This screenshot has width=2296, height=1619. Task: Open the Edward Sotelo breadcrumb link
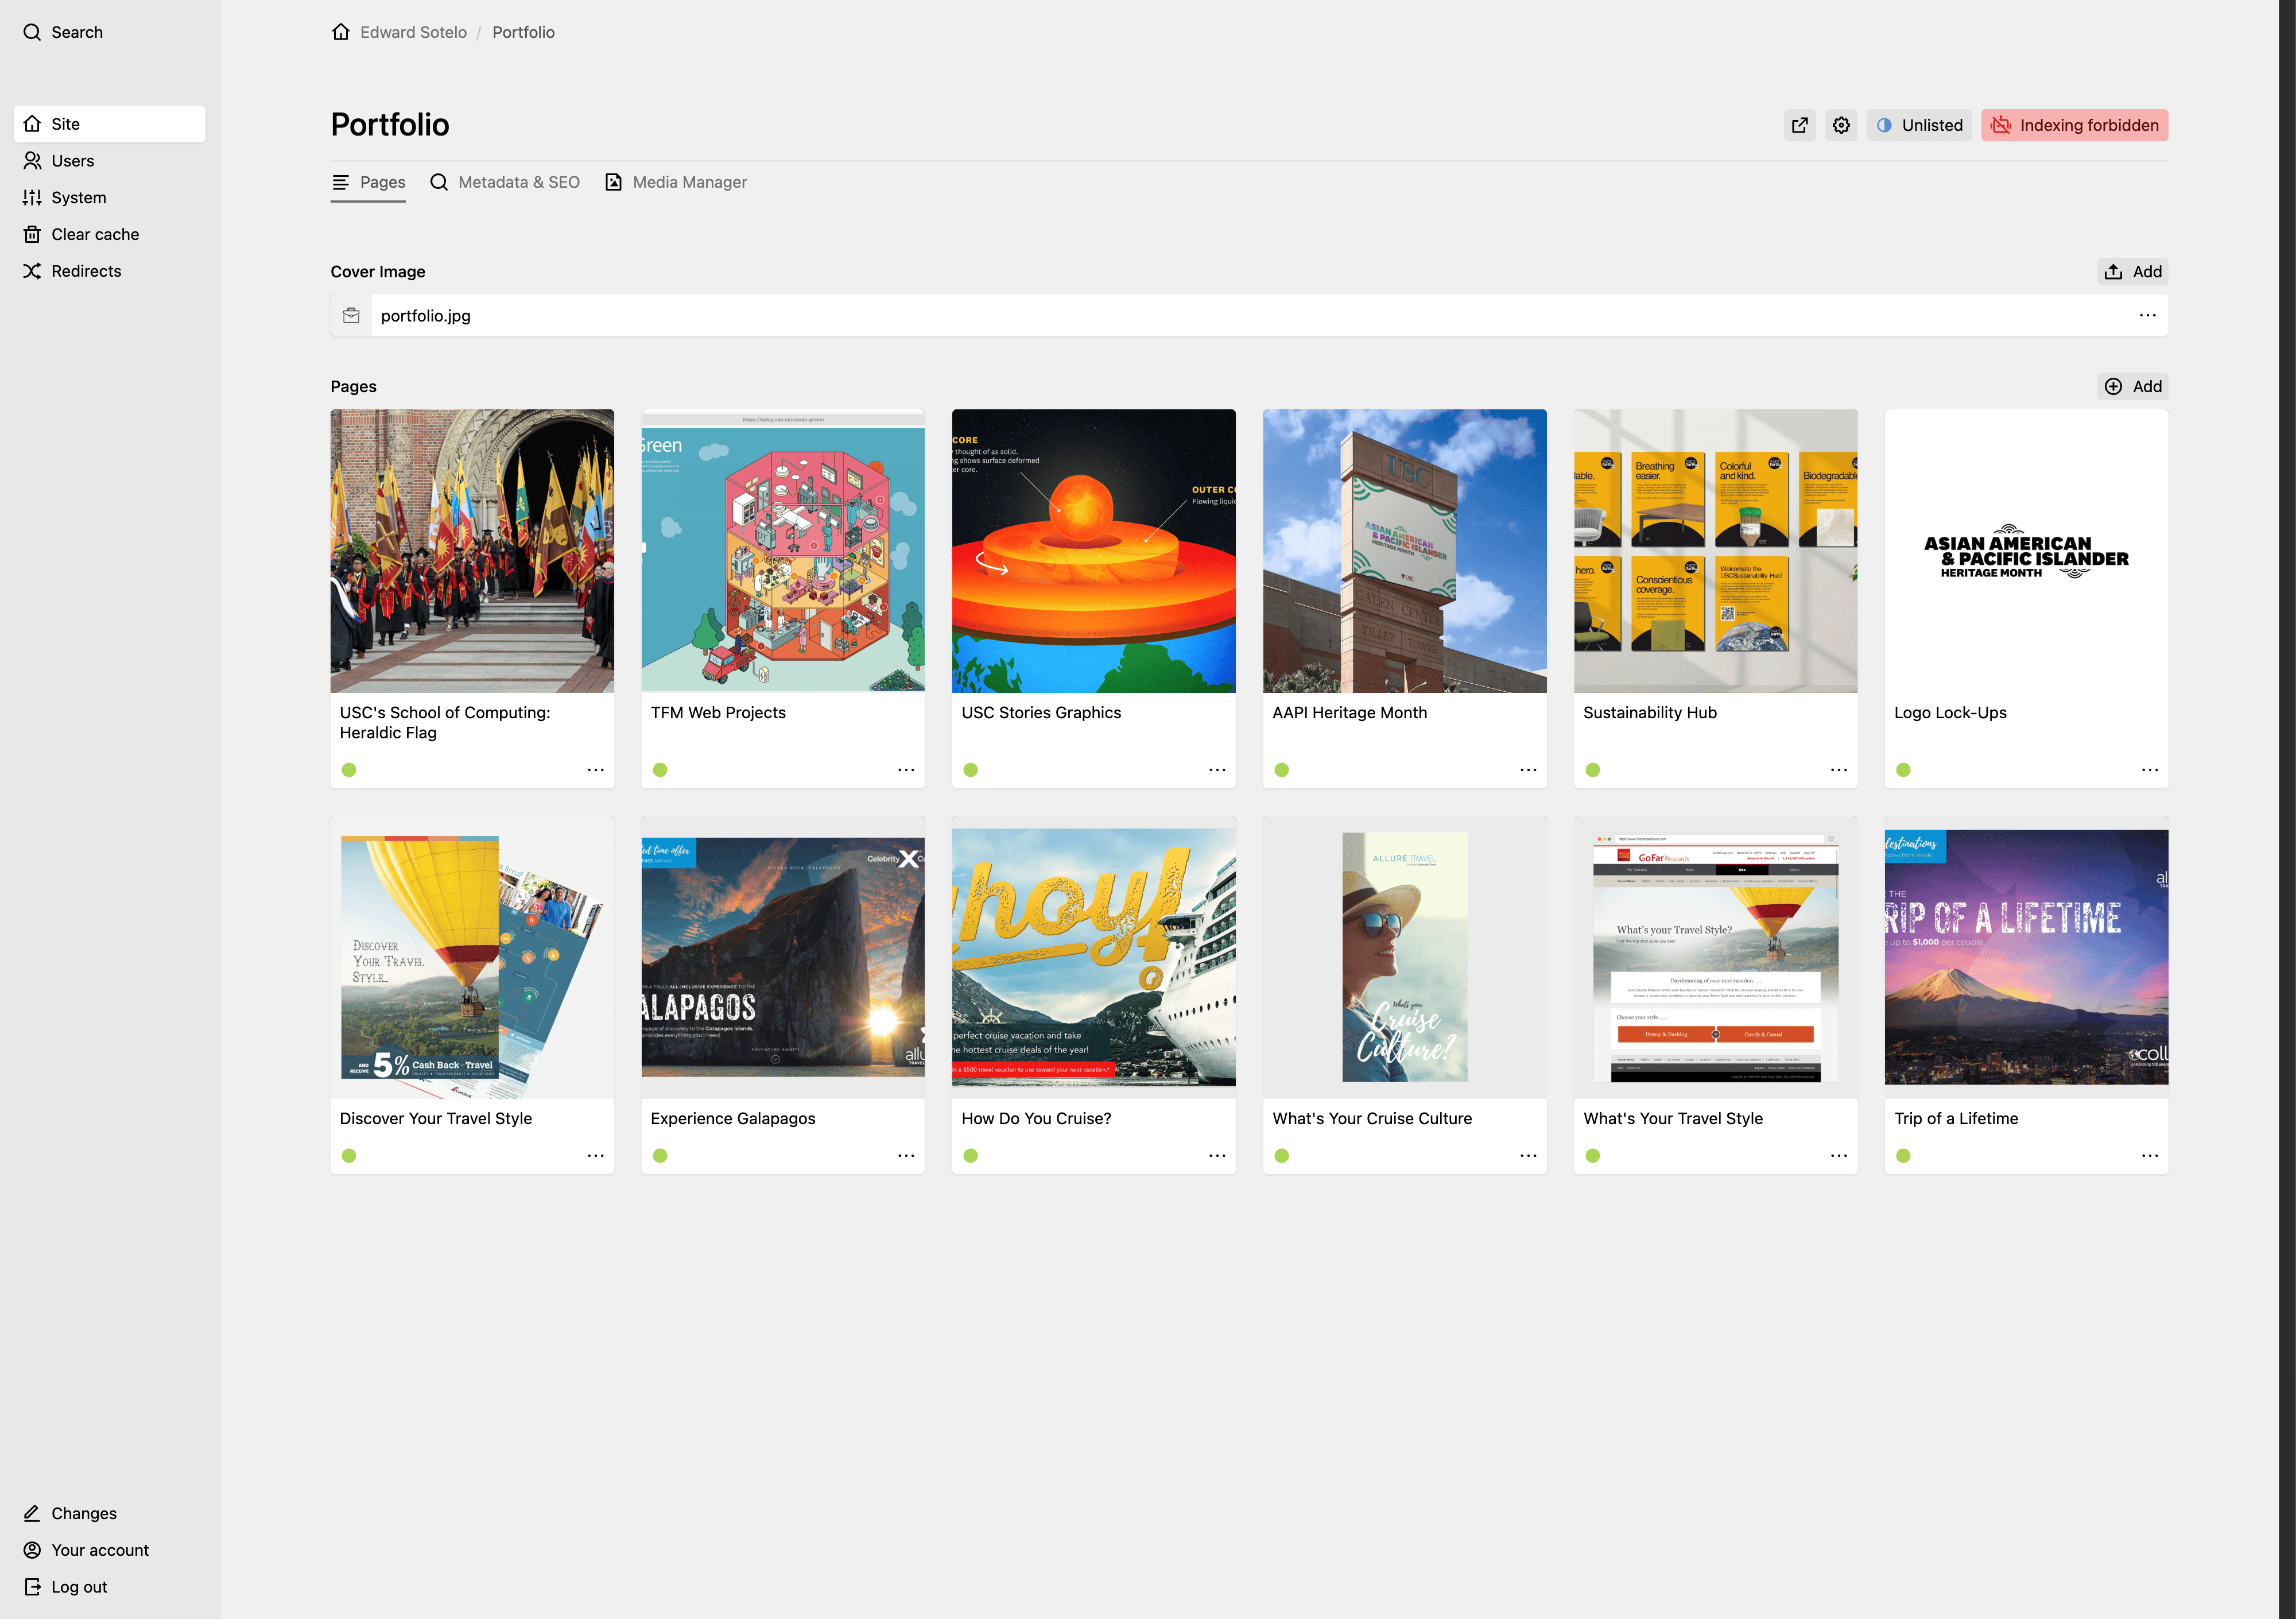413,32
